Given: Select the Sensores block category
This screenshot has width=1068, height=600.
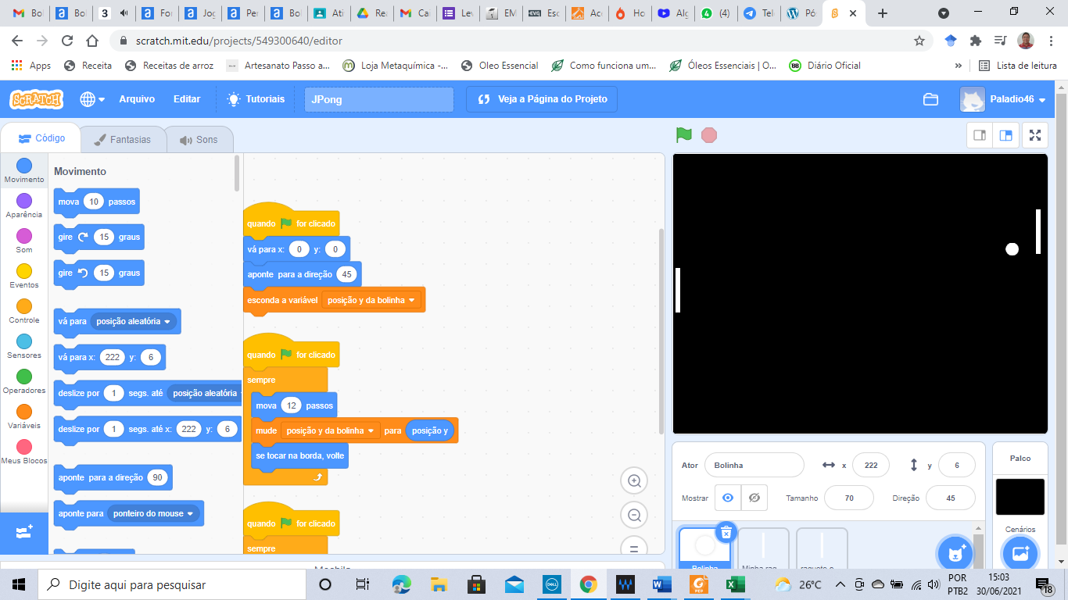Looking at the screenshot, I should coord(24,347).
